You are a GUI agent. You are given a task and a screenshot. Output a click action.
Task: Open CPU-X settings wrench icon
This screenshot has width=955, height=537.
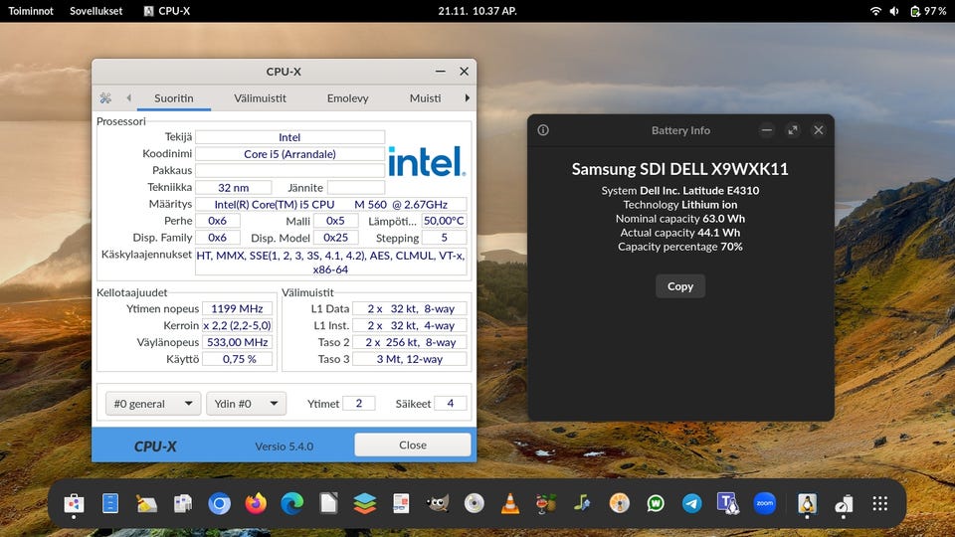coord(105,98)
